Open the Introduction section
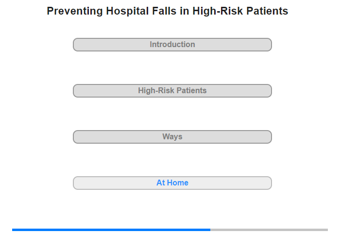 pyautogui.click(x=172, y=45)
